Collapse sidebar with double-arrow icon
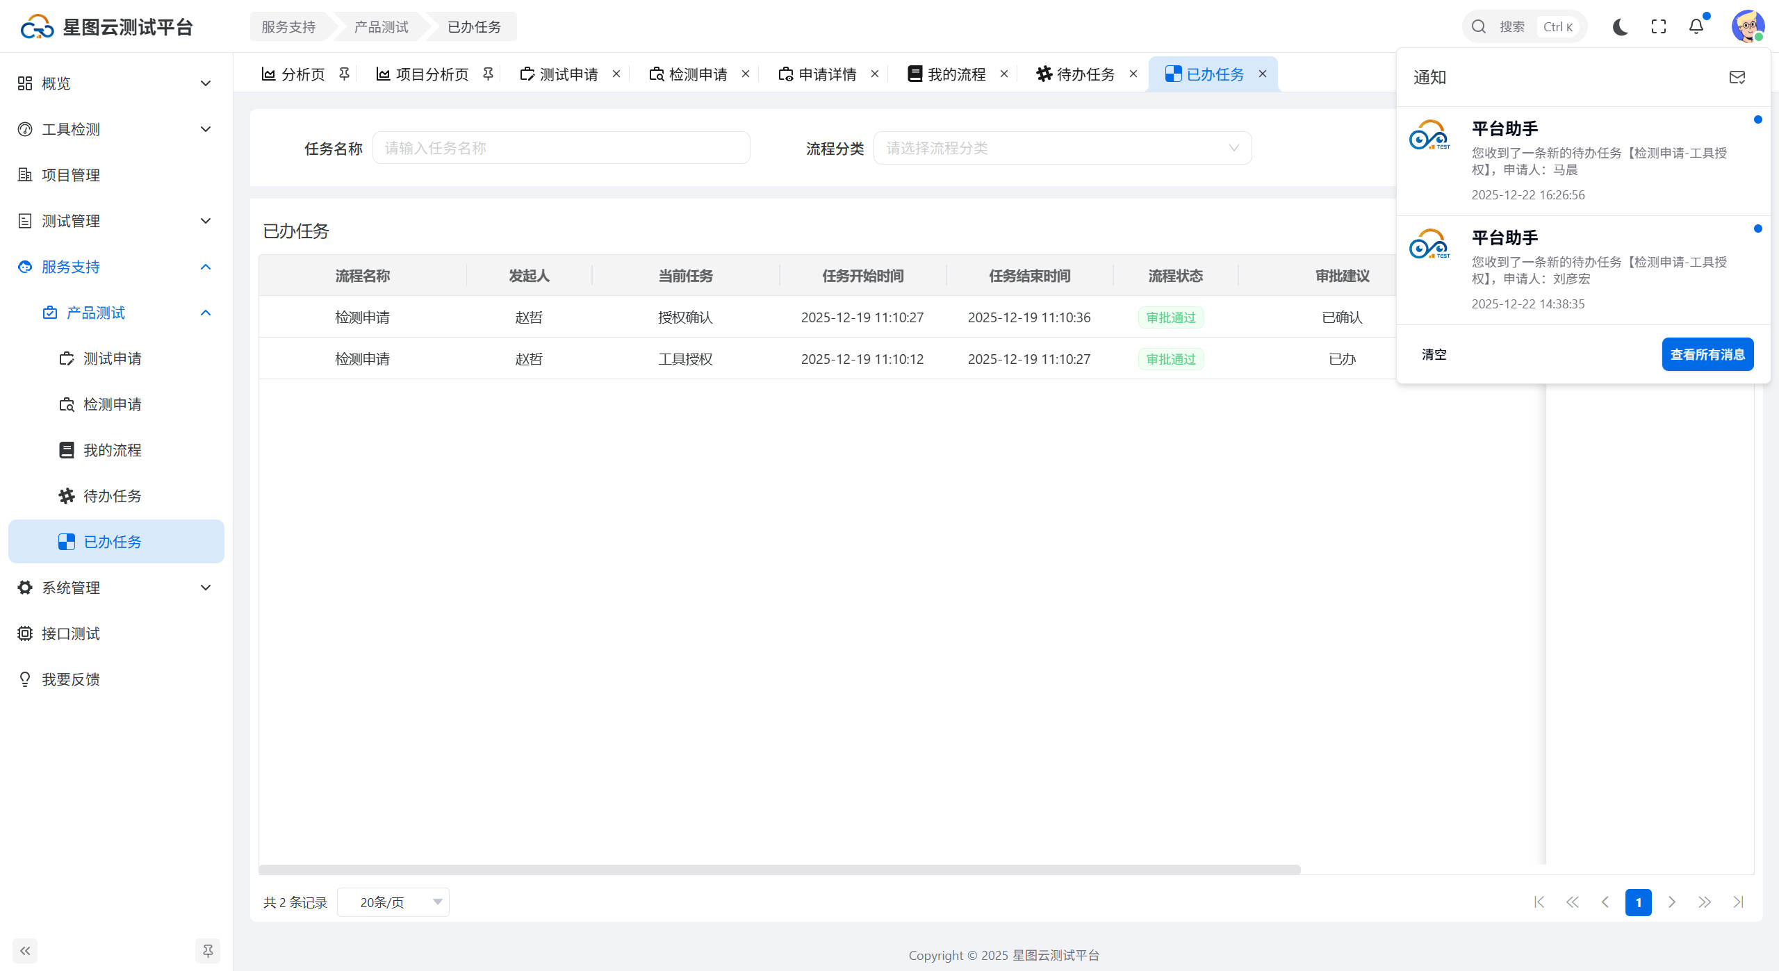 coord(25,951)
